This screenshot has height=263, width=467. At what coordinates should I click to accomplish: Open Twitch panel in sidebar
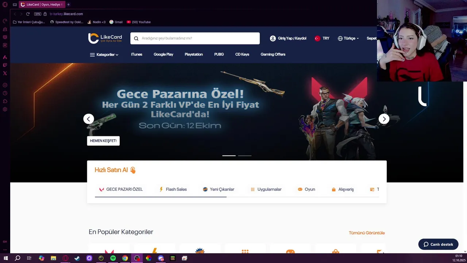[x=5, y=65]
